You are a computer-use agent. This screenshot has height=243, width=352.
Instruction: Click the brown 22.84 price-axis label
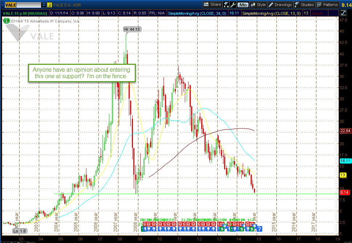pos(345,131)
